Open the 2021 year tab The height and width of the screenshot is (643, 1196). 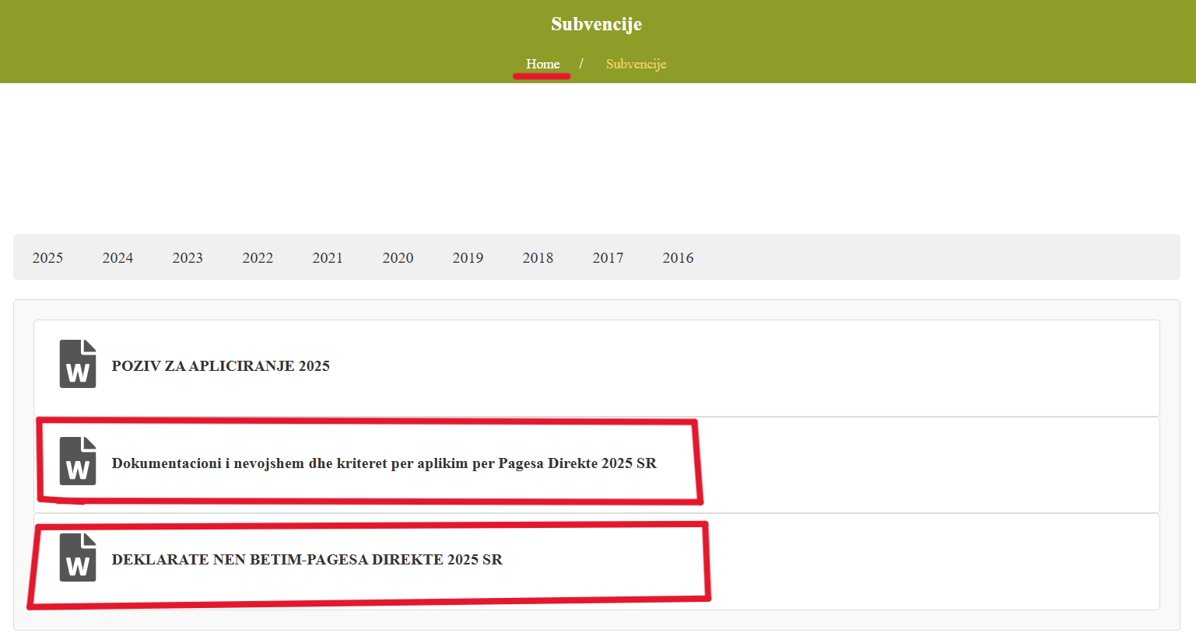pyautogui.click(x=328, y=257)
